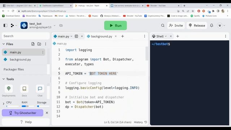This screenshot has height=130, width=231.
Task: Open the Gmail bookmark
Action: point(59,16)
